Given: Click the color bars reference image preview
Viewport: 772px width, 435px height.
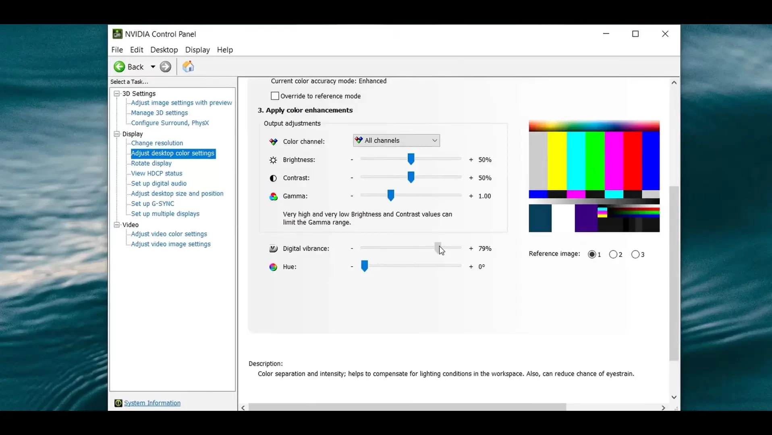Looking at the screenshot, I should tap(594, 176).
